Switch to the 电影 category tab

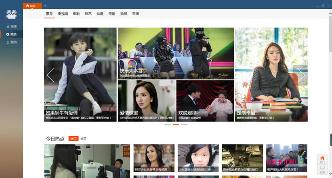point(76,14)
